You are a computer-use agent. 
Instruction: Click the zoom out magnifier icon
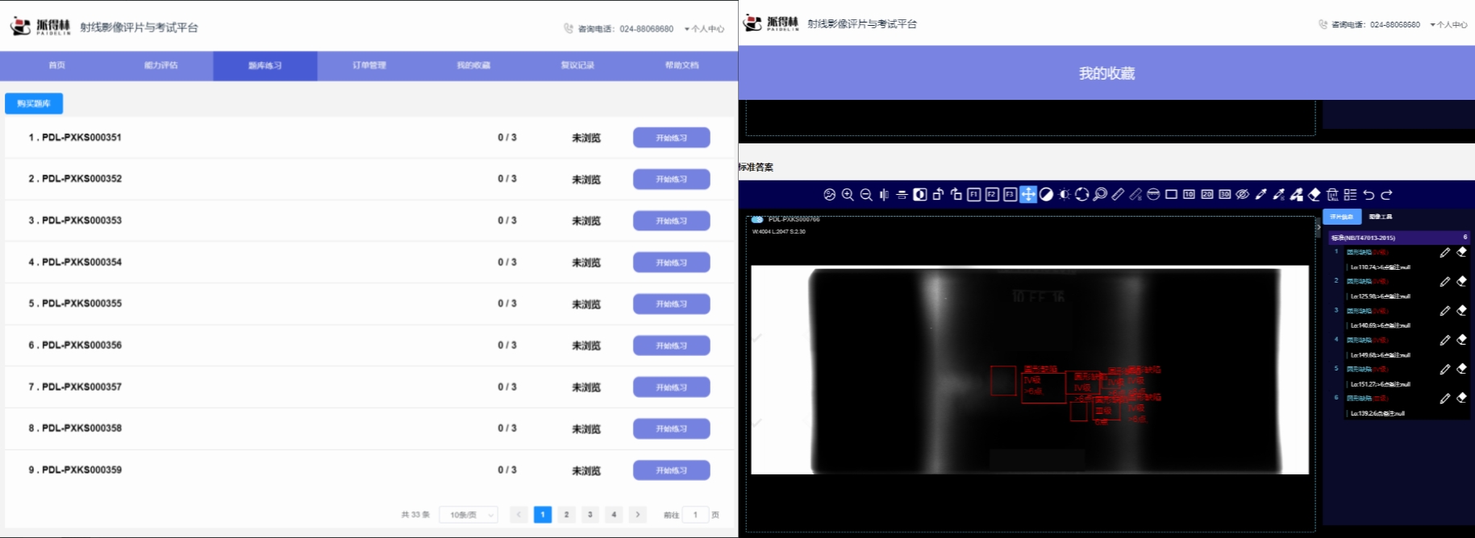(x=866, y=195)
